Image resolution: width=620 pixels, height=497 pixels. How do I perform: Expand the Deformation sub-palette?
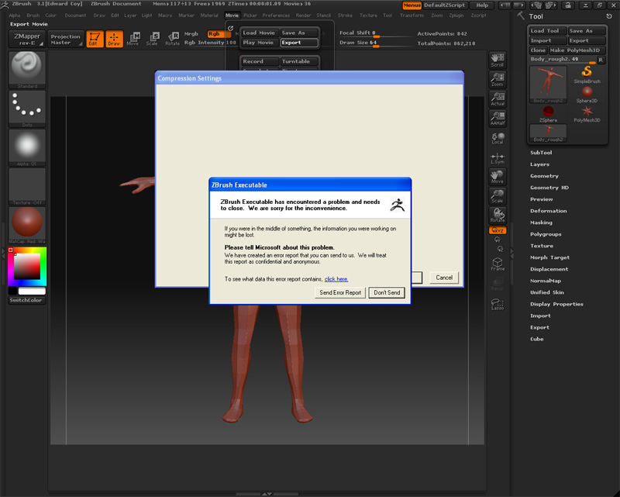coord(548,211)
